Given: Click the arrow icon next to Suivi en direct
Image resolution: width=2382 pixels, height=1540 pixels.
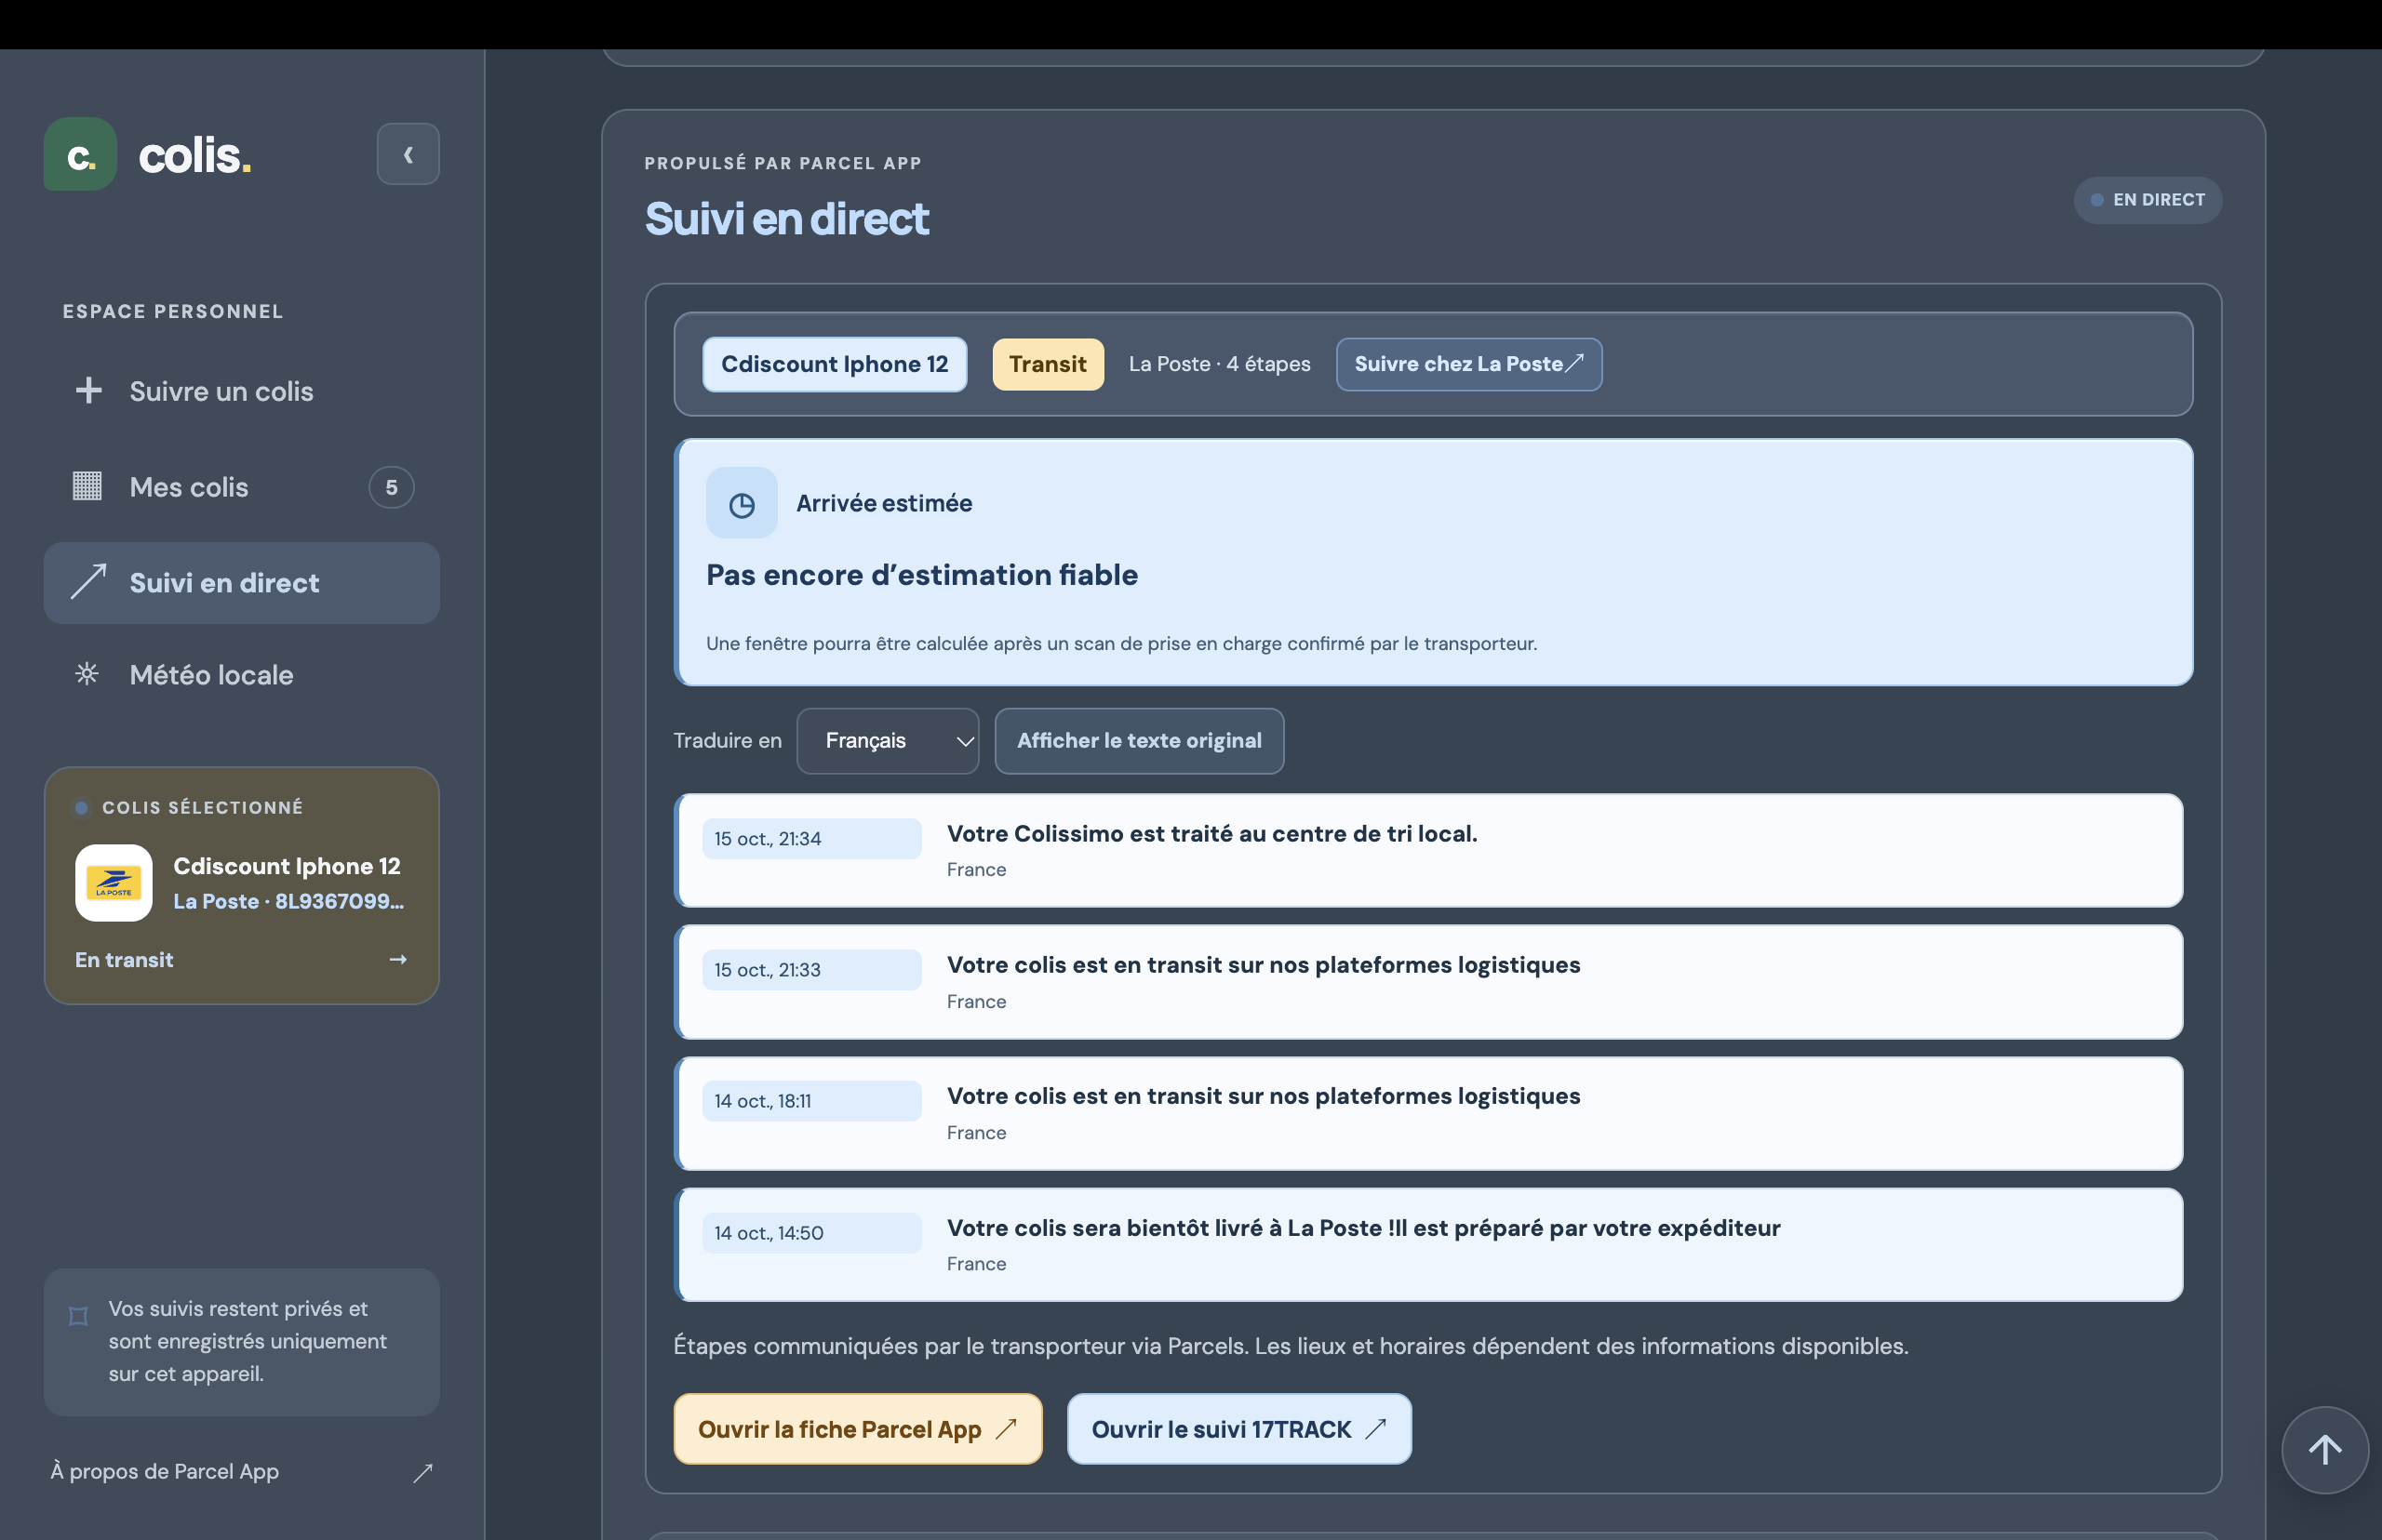Looking at the screenshot, I should 88,581.
